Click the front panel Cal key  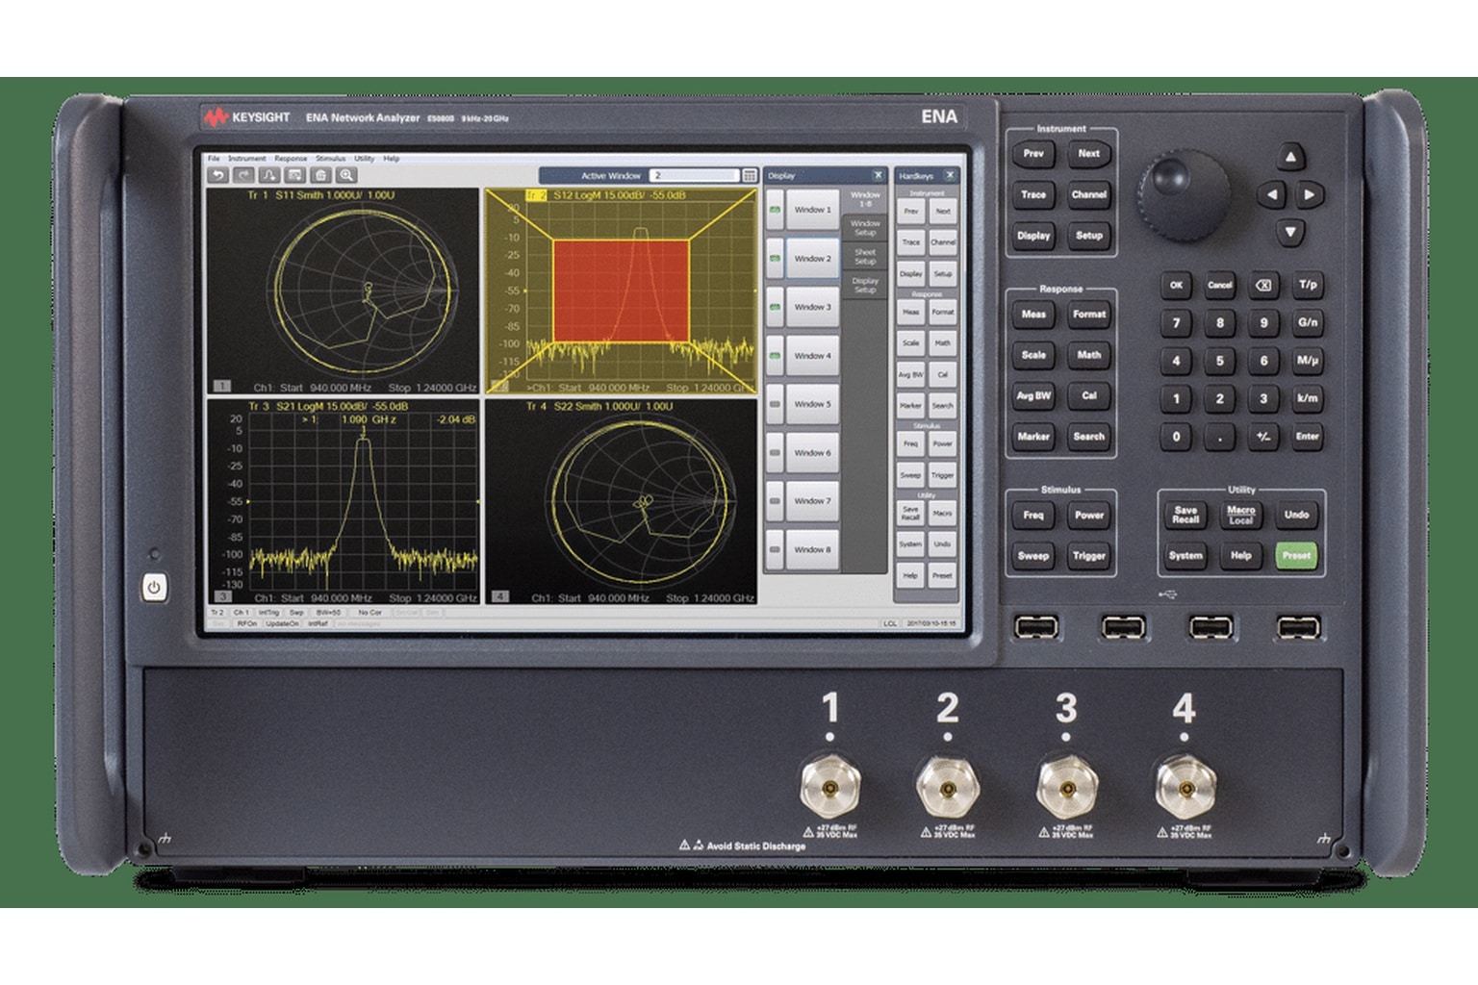1089,395
